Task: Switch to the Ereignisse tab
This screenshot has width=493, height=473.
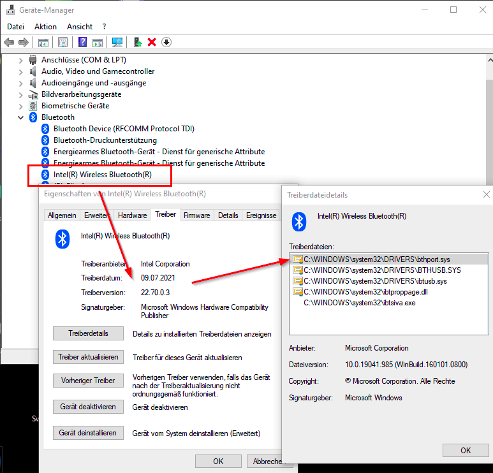Action: click(261, 215)
